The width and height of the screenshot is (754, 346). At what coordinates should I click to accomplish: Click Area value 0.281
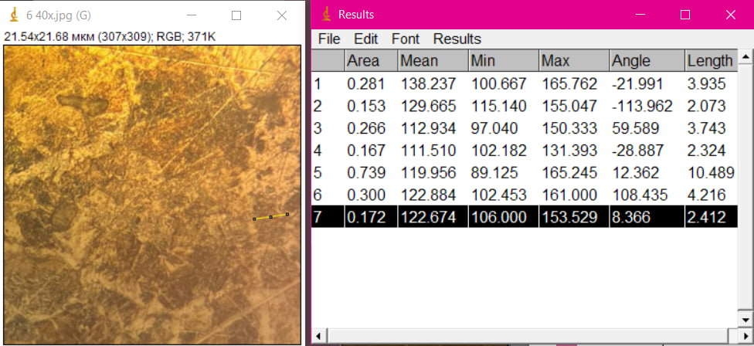(366, 84)
